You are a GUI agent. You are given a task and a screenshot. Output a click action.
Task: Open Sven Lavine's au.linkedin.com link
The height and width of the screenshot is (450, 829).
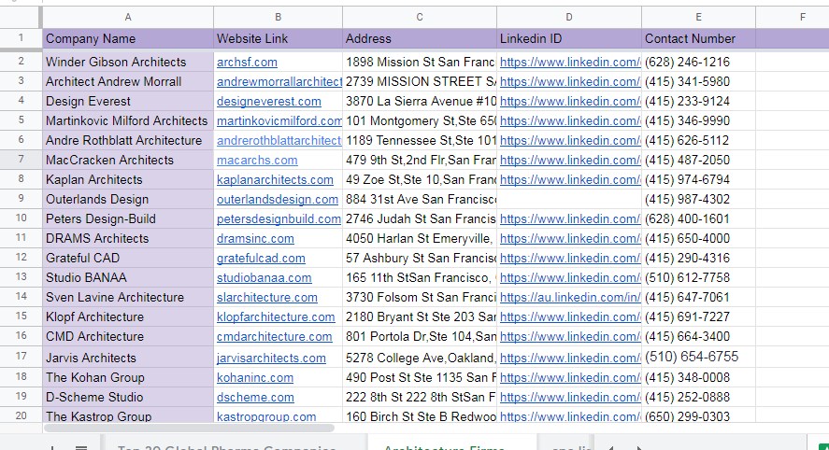[569, 298]
